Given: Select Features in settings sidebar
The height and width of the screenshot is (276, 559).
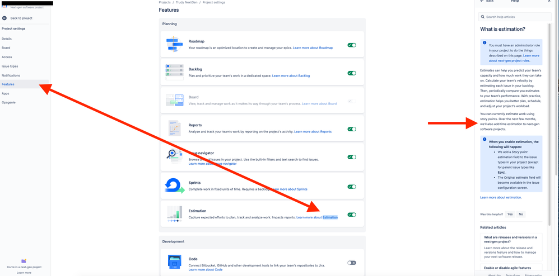Looking at the screenshot, I should (24, 84).
